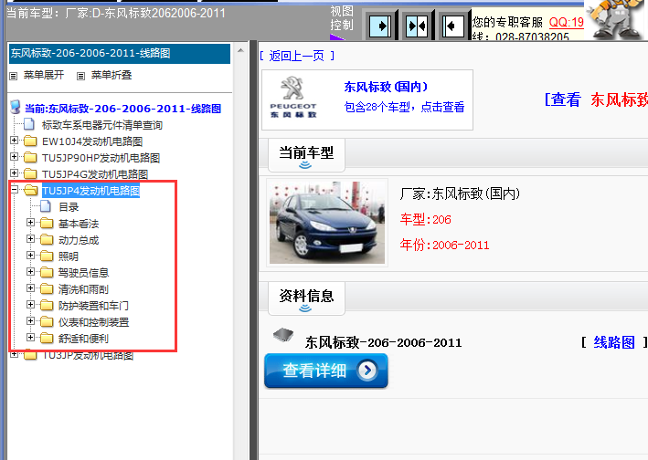
Task: Expand the TU5JP4G发动机电路图 node
Action: (x=14, y=172)
